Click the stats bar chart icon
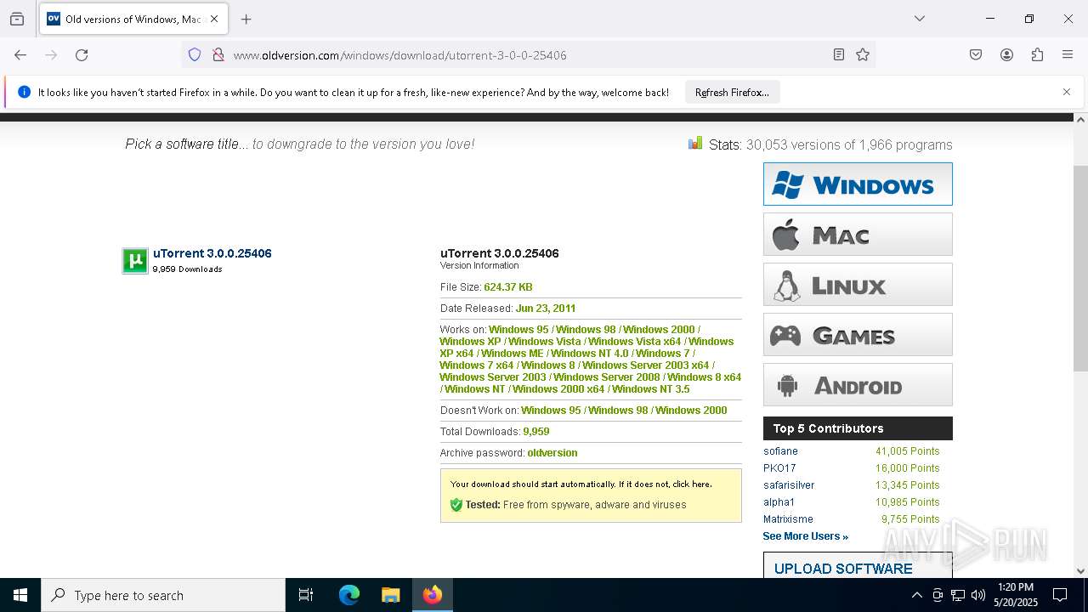 coord(695,143)
